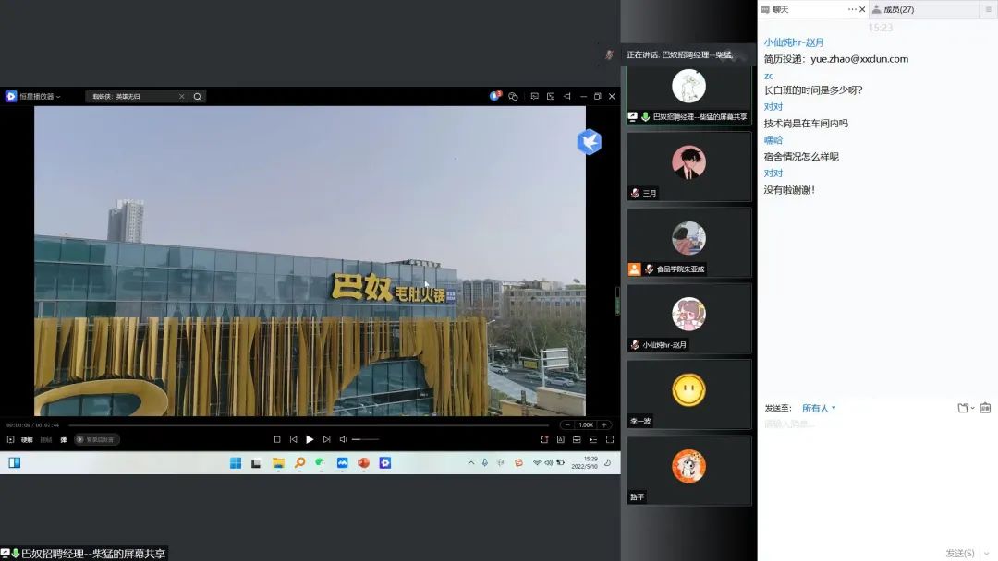Viewport: 998px width, 561px height.
Task: Click the blue bird floating icon on the video
Action: click(589, 142)
